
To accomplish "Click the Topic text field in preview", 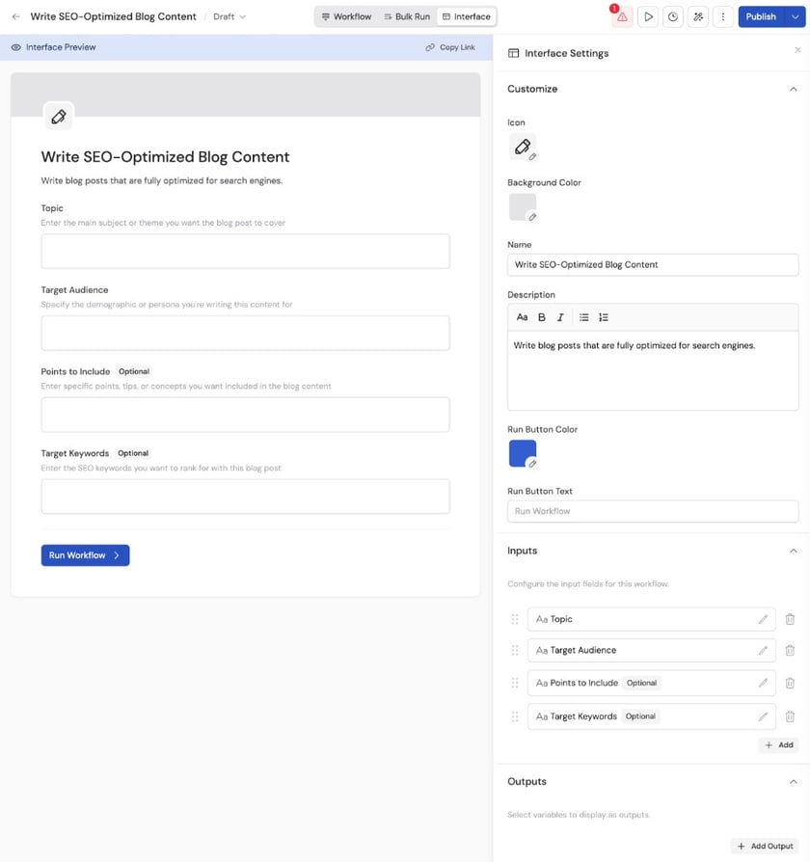I will (x=245, y=252).
